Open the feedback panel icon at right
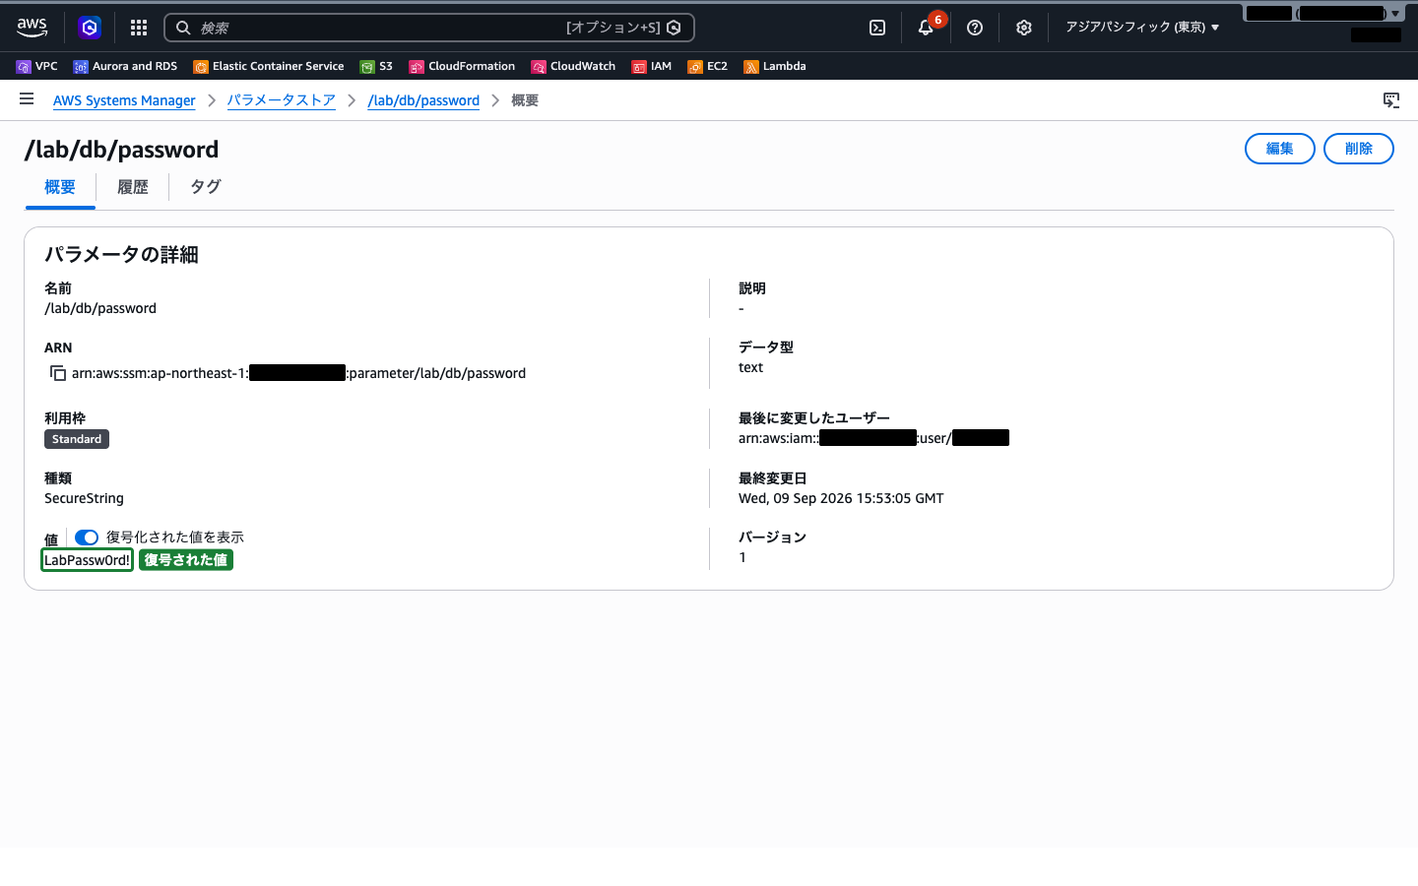Viewport: 1418px width, 886px height. coord(1391,99)
